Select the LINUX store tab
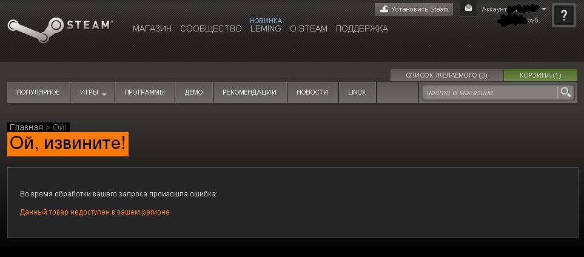The height and width of the screenshot is (257, 584). tap(357, 92)
